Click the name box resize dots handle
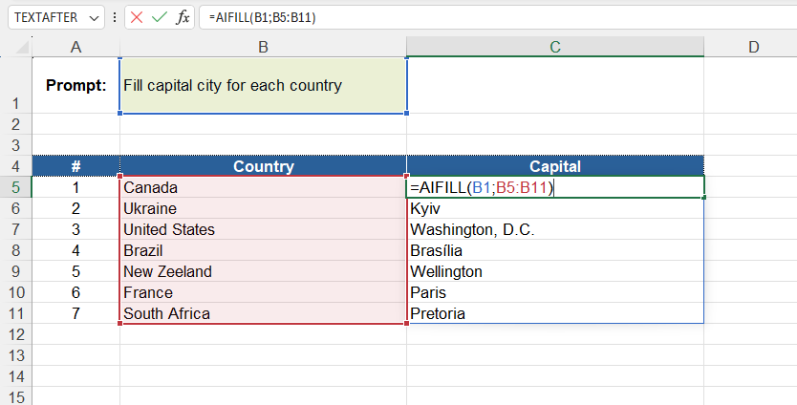The width and height of the screenshot is (797, 405). coord(115,18)
